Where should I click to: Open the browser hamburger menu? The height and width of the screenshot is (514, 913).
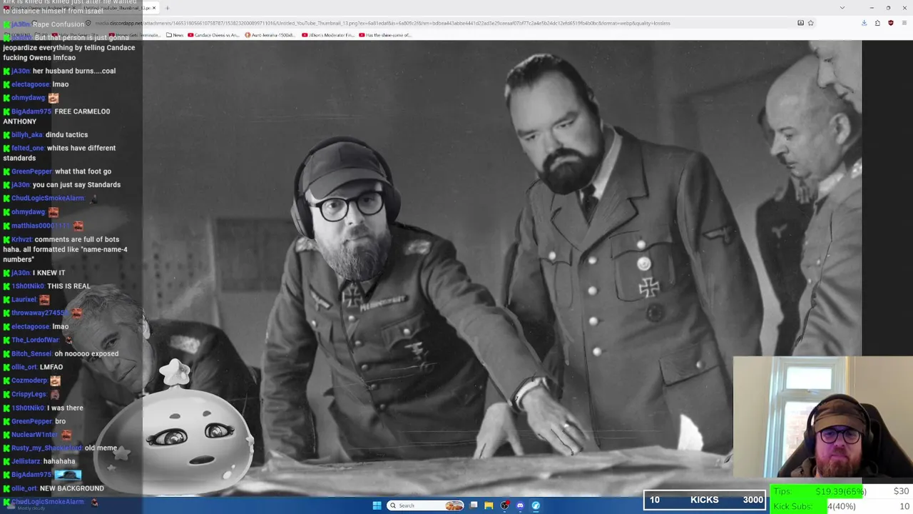[x=903, y=23]
